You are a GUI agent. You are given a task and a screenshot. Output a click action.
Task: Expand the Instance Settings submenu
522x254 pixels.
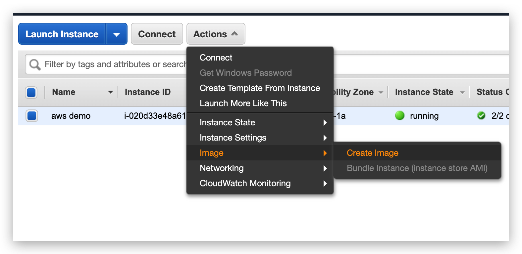(260, 138)
